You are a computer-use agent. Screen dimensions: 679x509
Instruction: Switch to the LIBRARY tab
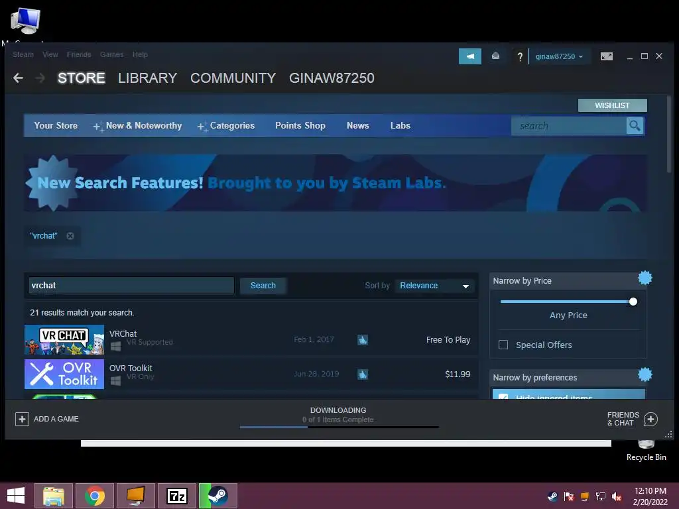tap(147, 78)
